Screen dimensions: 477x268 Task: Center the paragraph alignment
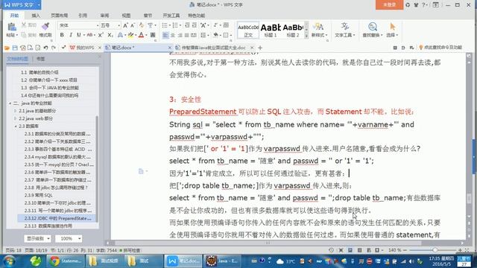[x=173, y=35]
